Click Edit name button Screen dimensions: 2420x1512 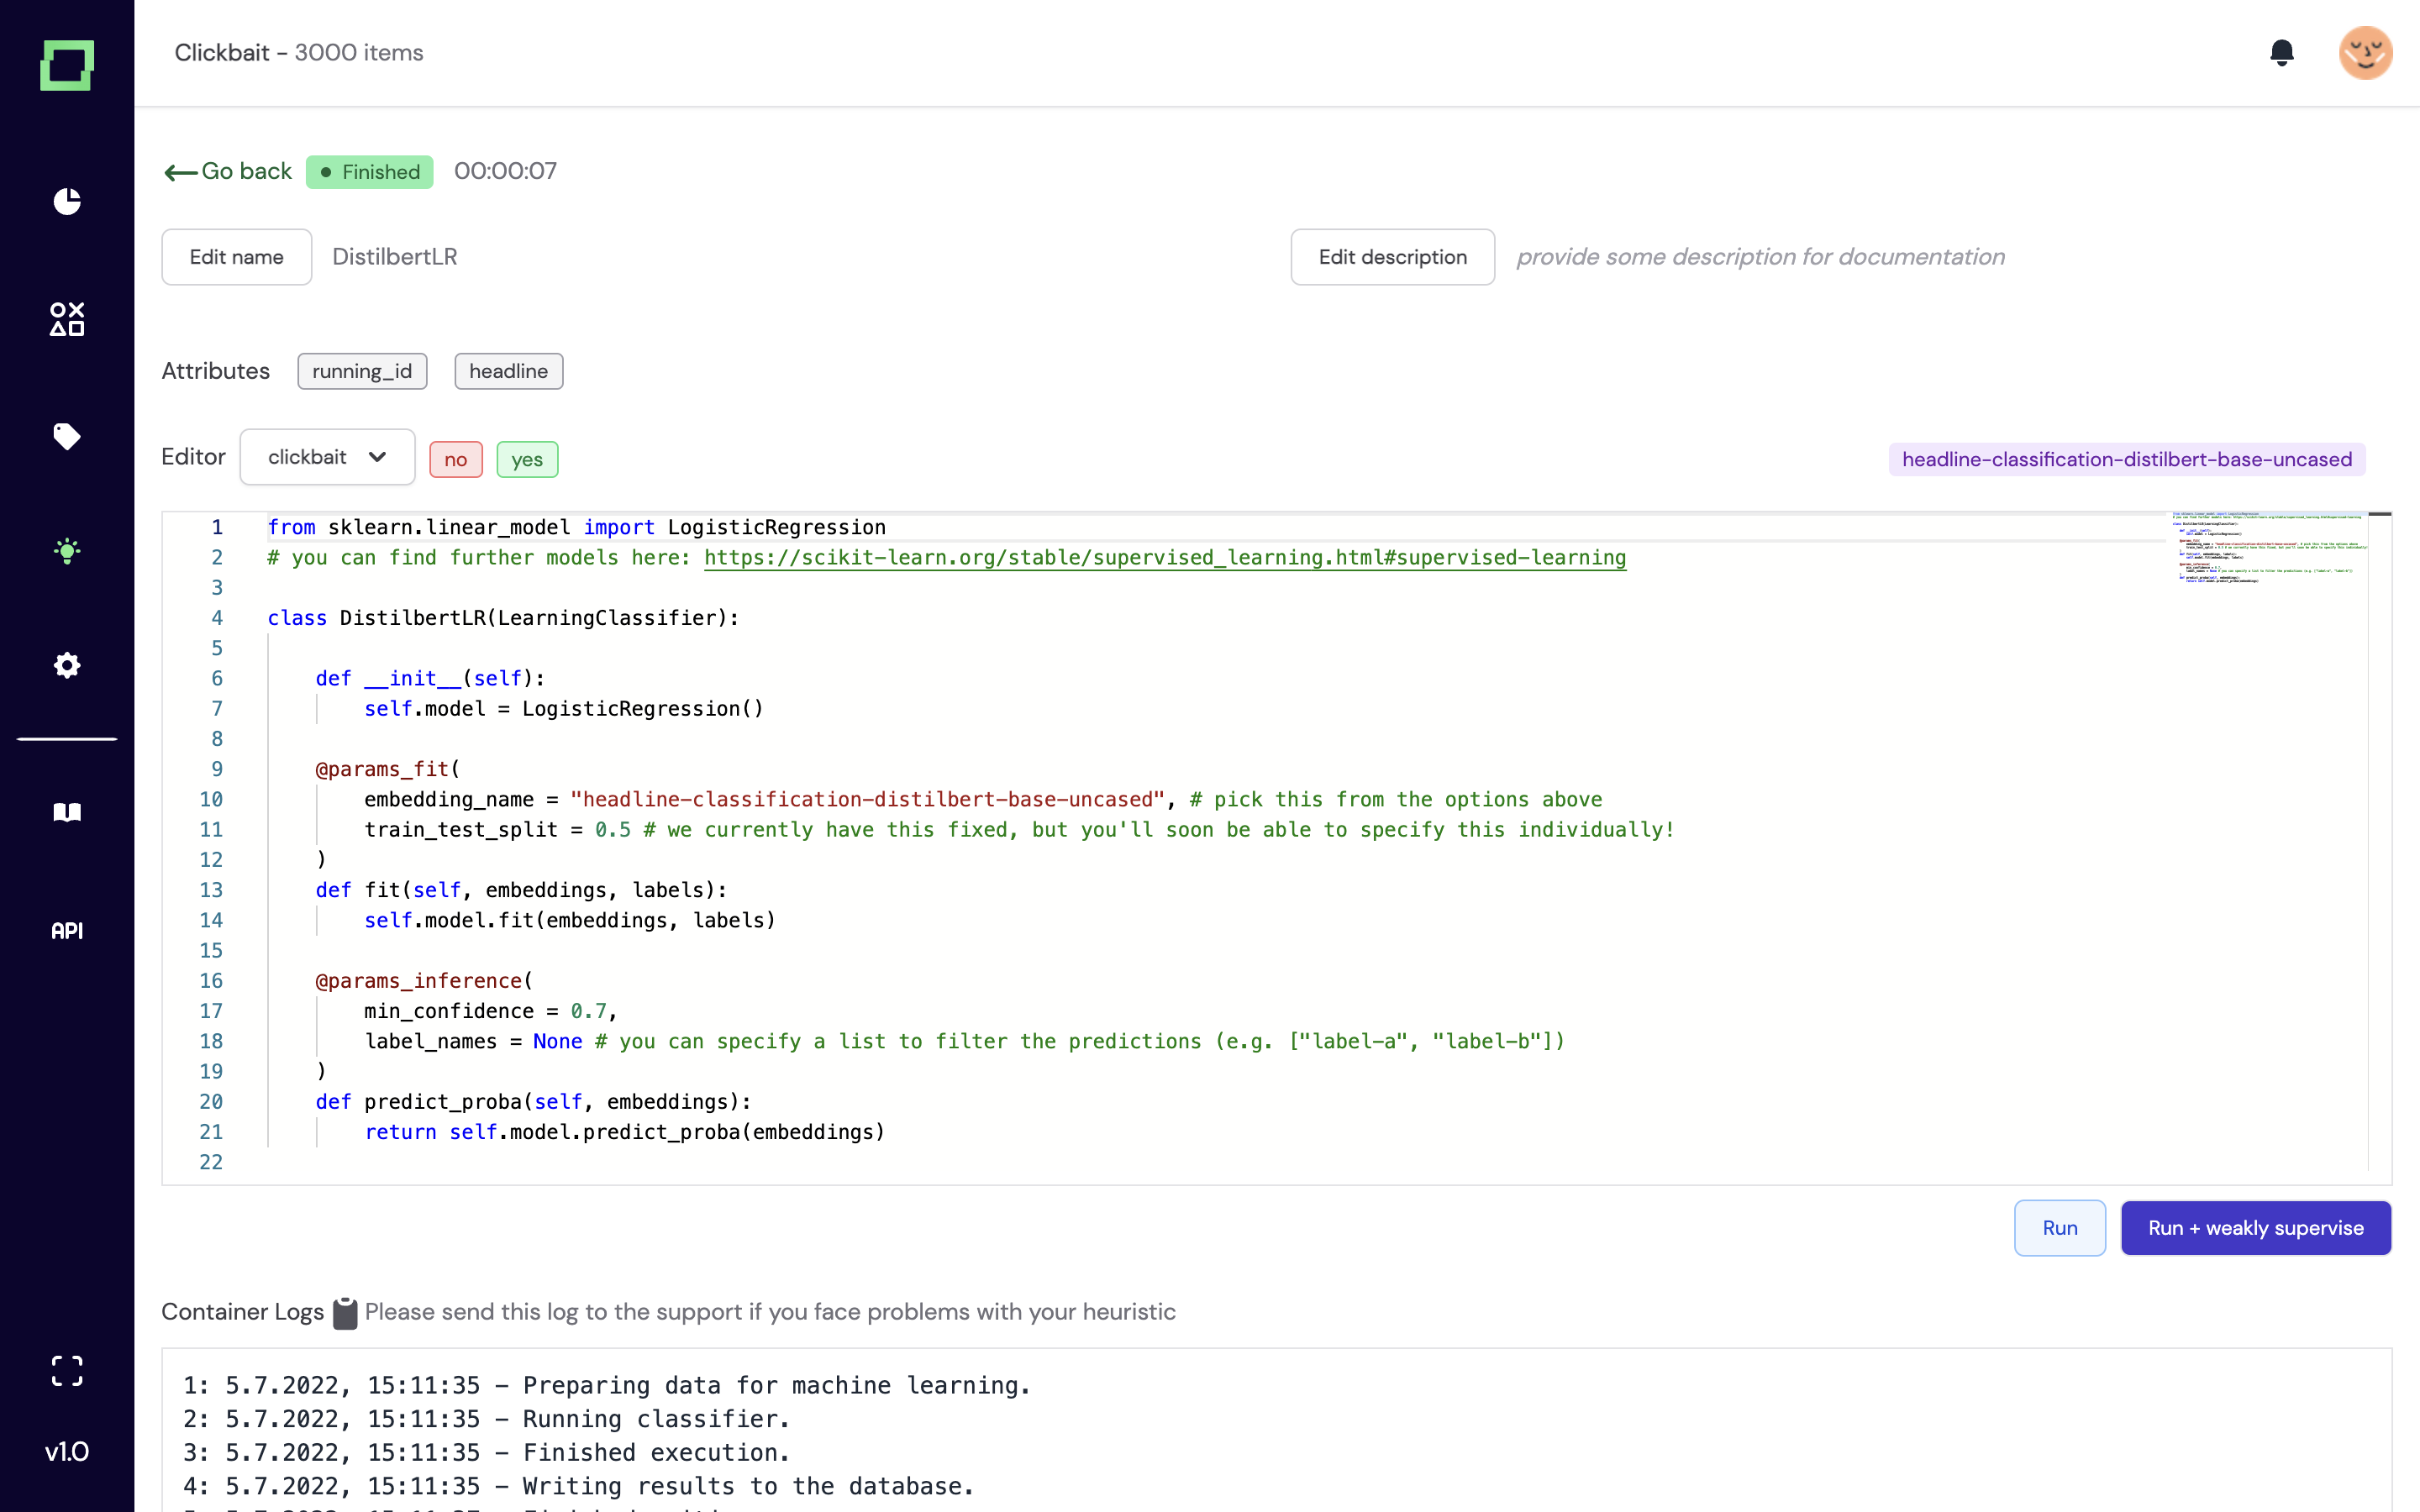[x=236, y=257]
